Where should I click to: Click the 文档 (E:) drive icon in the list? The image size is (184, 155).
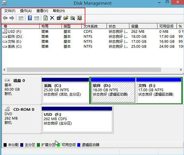pos(5,41)
